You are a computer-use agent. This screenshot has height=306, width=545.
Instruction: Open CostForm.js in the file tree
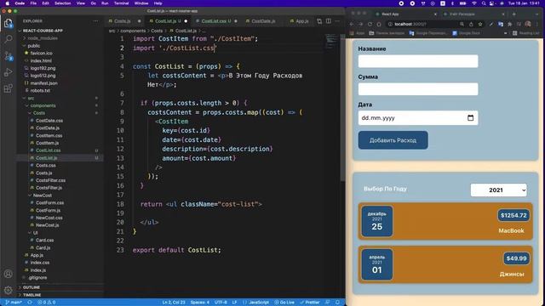click(x=48, y=210)
